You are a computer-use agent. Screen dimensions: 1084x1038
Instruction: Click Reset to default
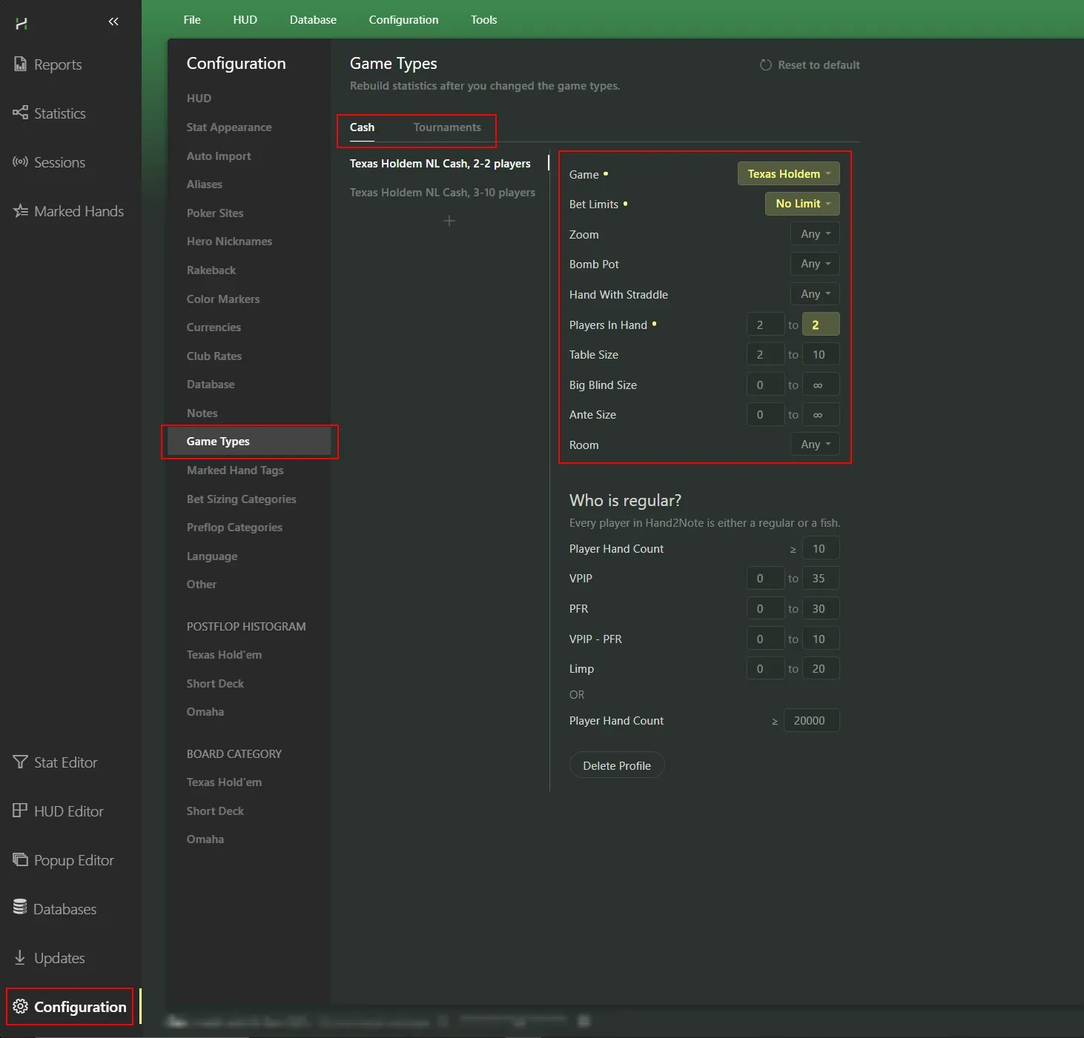[810, 65]
